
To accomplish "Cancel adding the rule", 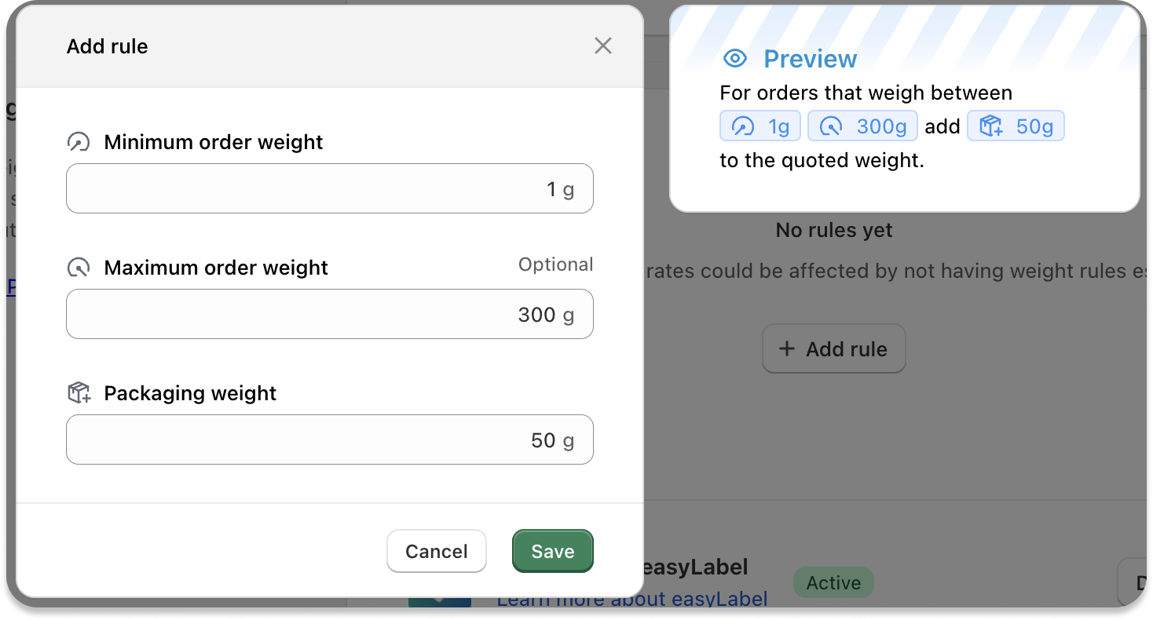I will 437,551.
